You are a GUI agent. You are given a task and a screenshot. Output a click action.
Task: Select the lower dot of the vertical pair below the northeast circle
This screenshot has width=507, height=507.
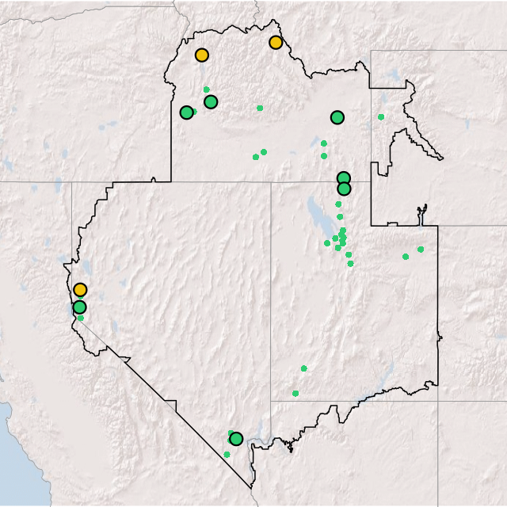[x=324, y=156]
